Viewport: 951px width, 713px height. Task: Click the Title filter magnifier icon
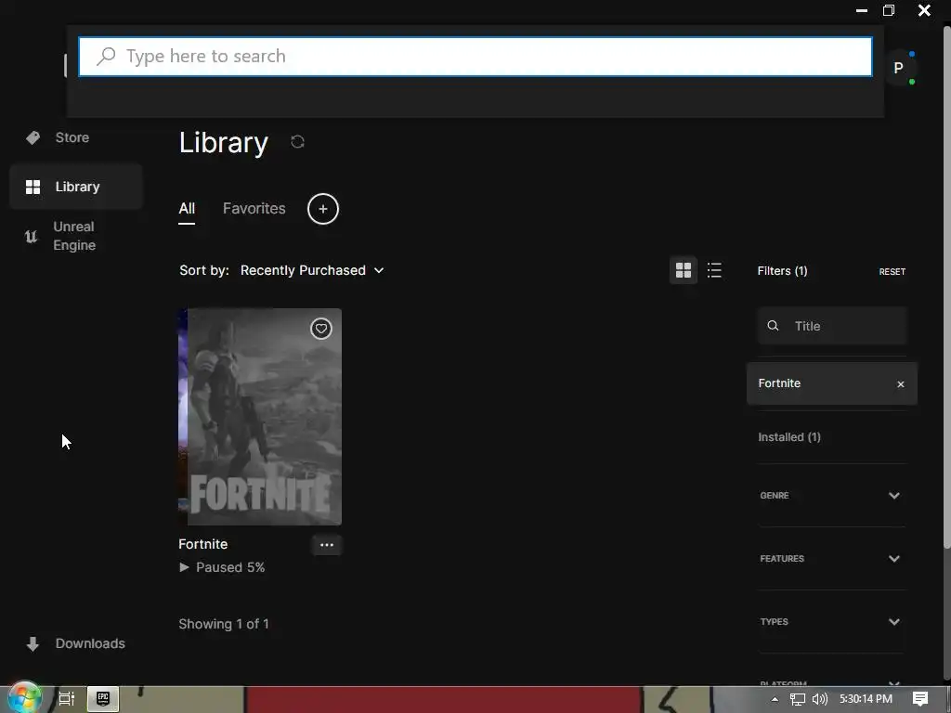coord(773,326)
